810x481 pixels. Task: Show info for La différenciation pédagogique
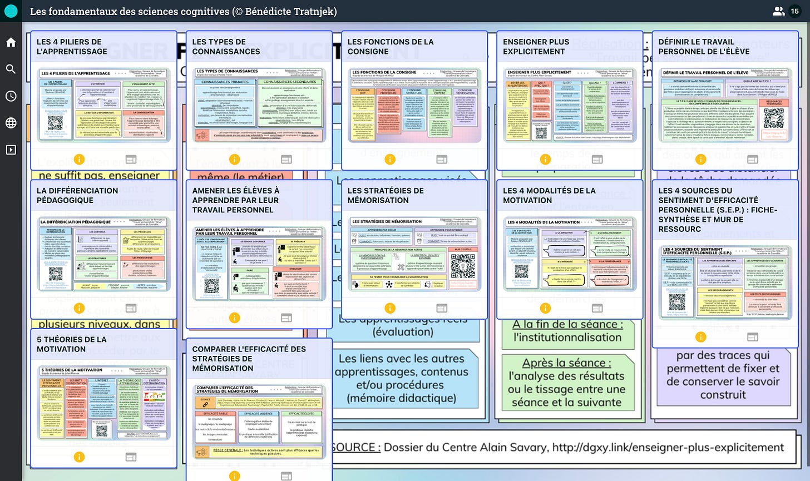[x=79, y=308]
